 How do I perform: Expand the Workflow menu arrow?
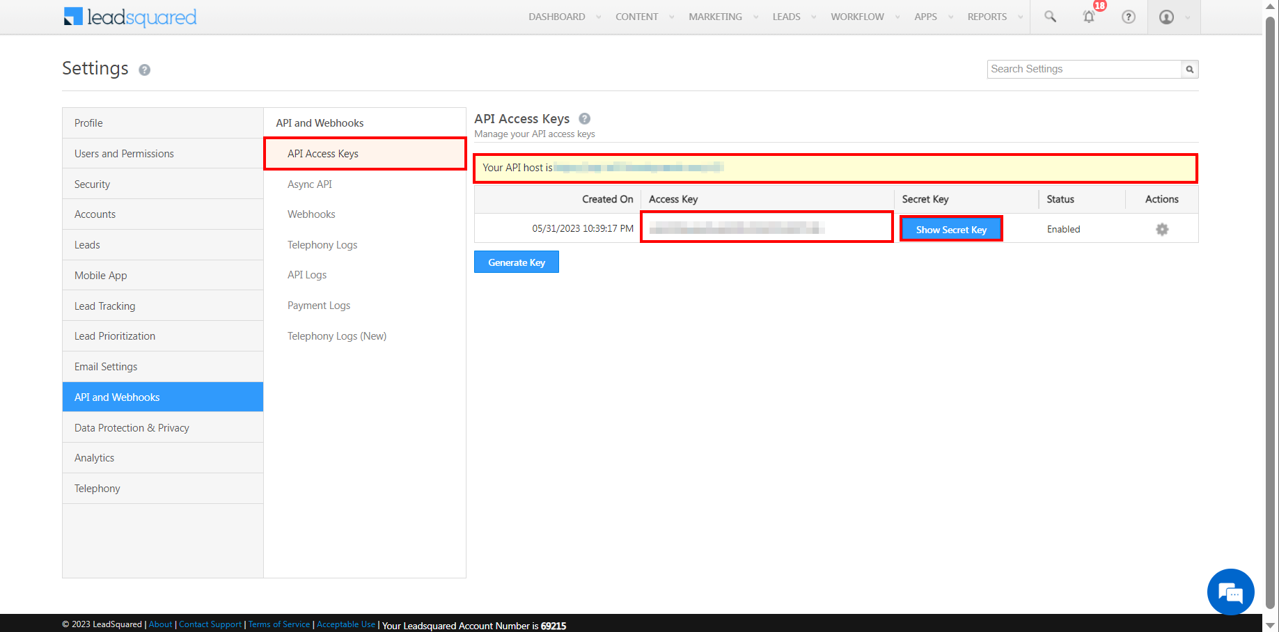(x=897, y=17)
